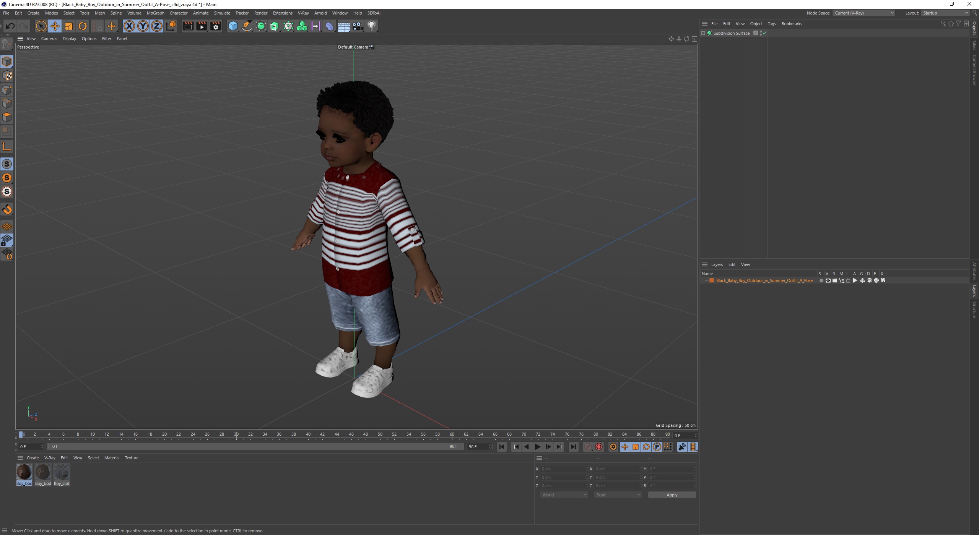Go to end of animation
This screenshot has width=979, height=535.
tap(573, 447)
